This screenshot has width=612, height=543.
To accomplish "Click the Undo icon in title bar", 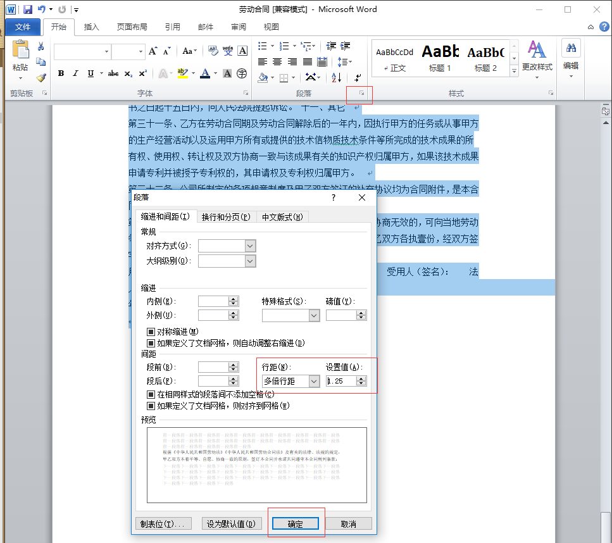I will (41, 9).
